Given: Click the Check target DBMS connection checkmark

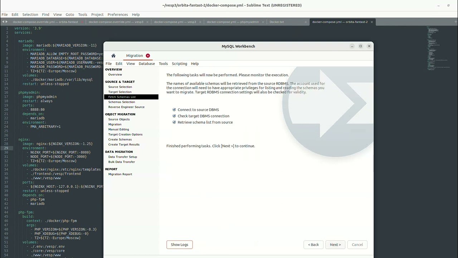Looking at the screenshot, I should click(x=174, y=116).
